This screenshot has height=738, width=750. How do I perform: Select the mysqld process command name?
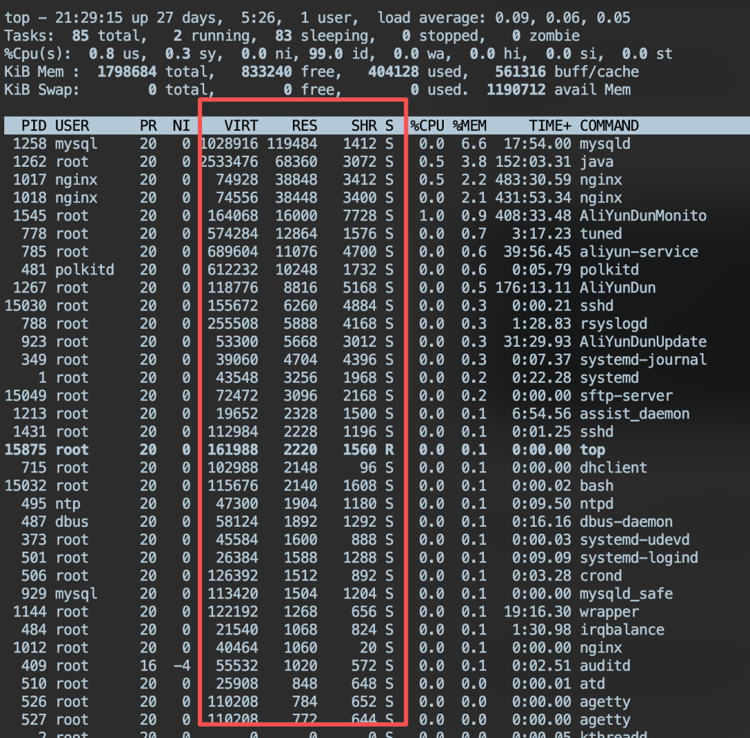(x=605, y=144)
